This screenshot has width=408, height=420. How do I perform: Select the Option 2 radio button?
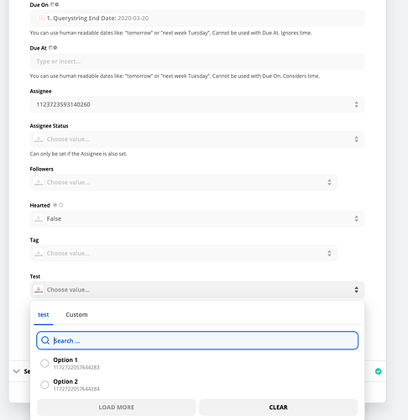click(44, 385)
